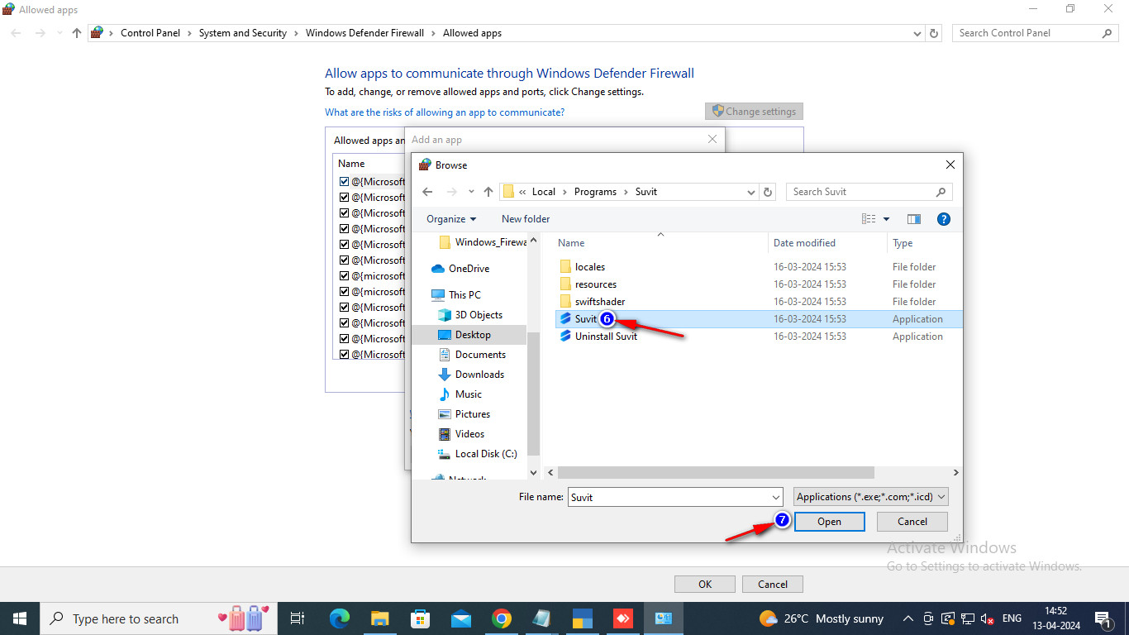Open the Windows Start menu

click(20, 618)
